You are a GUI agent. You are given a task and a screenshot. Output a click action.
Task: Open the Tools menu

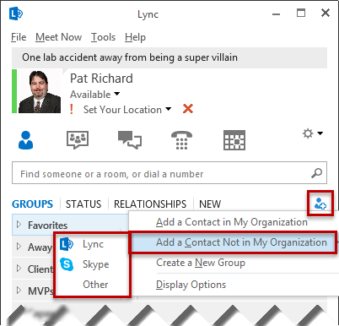pos(103,37)
